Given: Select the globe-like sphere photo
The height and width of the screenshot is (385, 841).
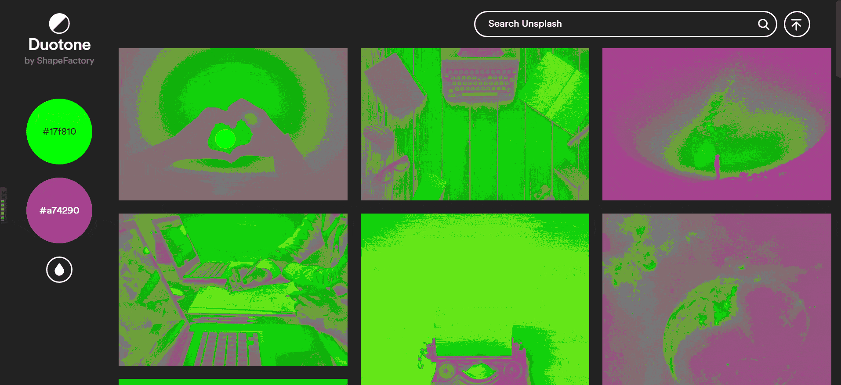Looking at the screenshot, I should [x=717, y=299].
